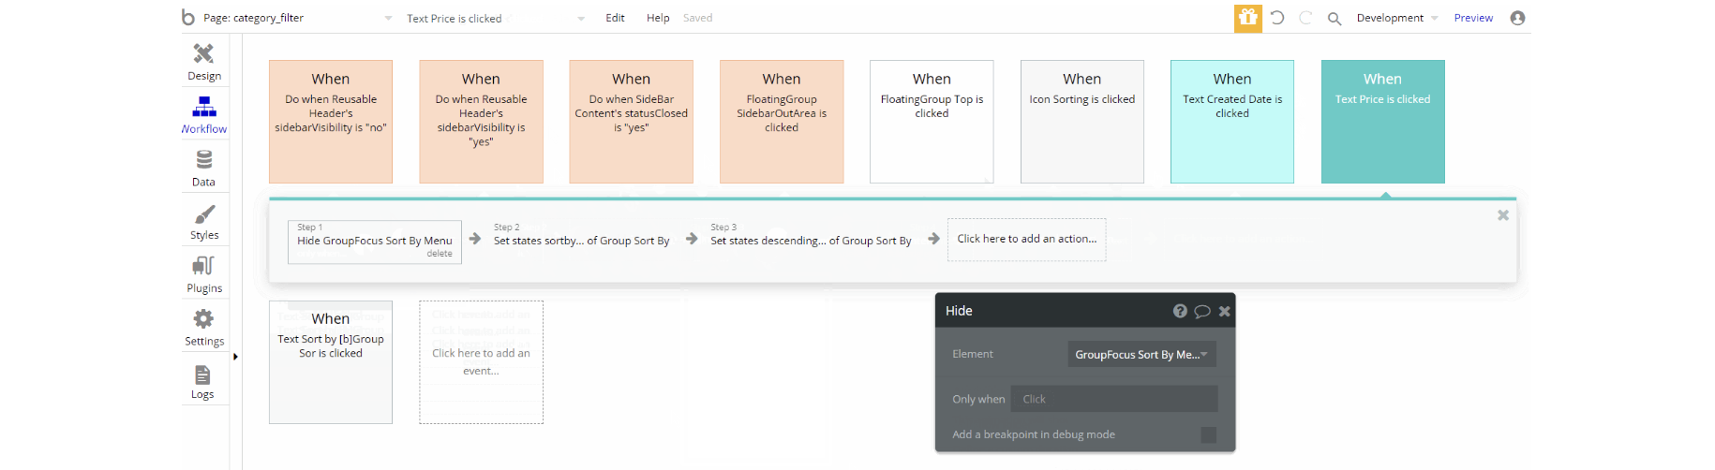1715x470 pixels.
Task: Enable breakpoint in debug mode checkbox
Action: tap(1208, 434)
